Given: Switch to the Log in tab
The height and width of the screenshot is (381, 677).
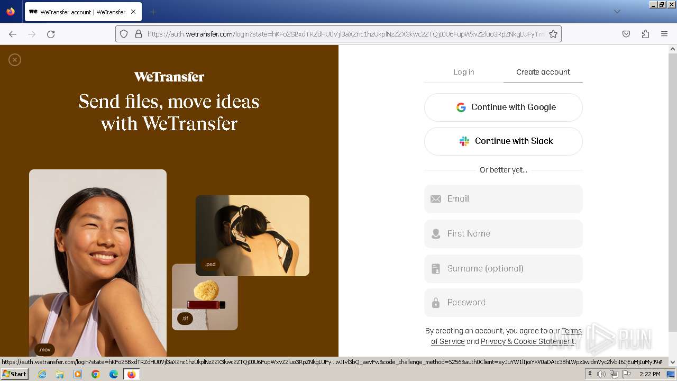Looking at the screenshot, I should coord(464,72).
